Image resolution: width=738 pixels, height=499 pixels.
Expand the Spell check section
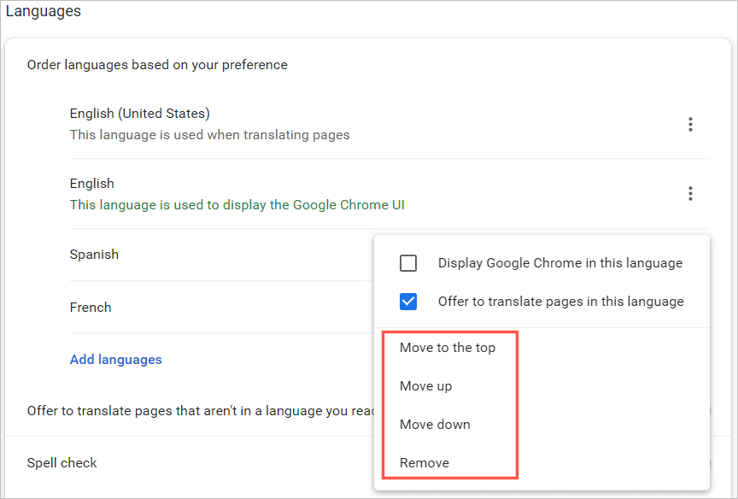(62, 463)
